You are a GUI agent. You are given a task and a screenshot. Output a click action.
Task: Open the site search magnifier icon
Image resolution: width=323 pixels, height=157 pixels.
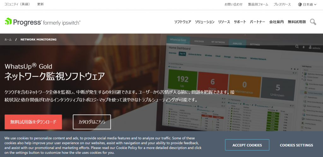[313, 22]
